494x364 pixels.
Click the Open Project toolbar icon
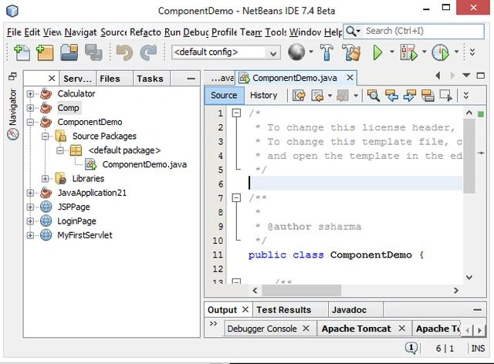(x=69, y=52)
